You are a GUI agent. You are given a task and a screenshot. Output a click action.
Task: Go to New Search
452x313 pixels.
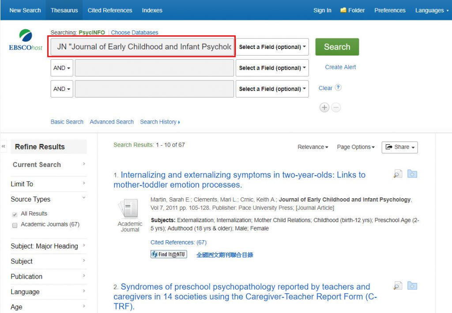coord(25,11)
